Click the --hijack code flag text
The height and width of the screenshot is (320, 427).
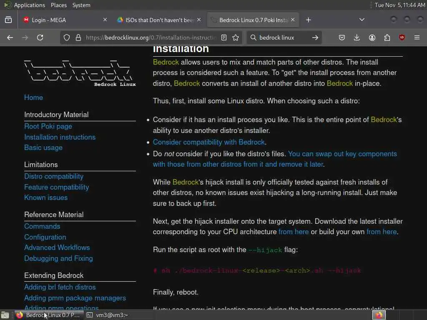(265, 250)
